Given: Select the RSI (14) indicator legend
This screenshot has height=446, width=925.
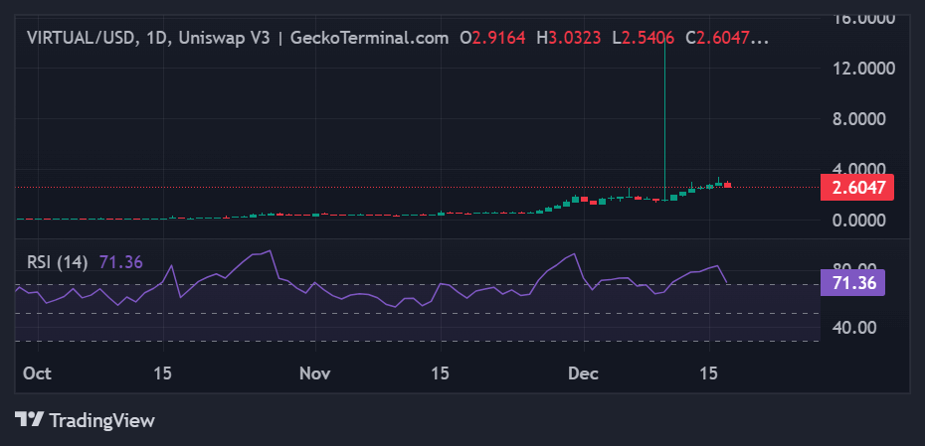Looking at the screenshot, I should tap(57, 262).
